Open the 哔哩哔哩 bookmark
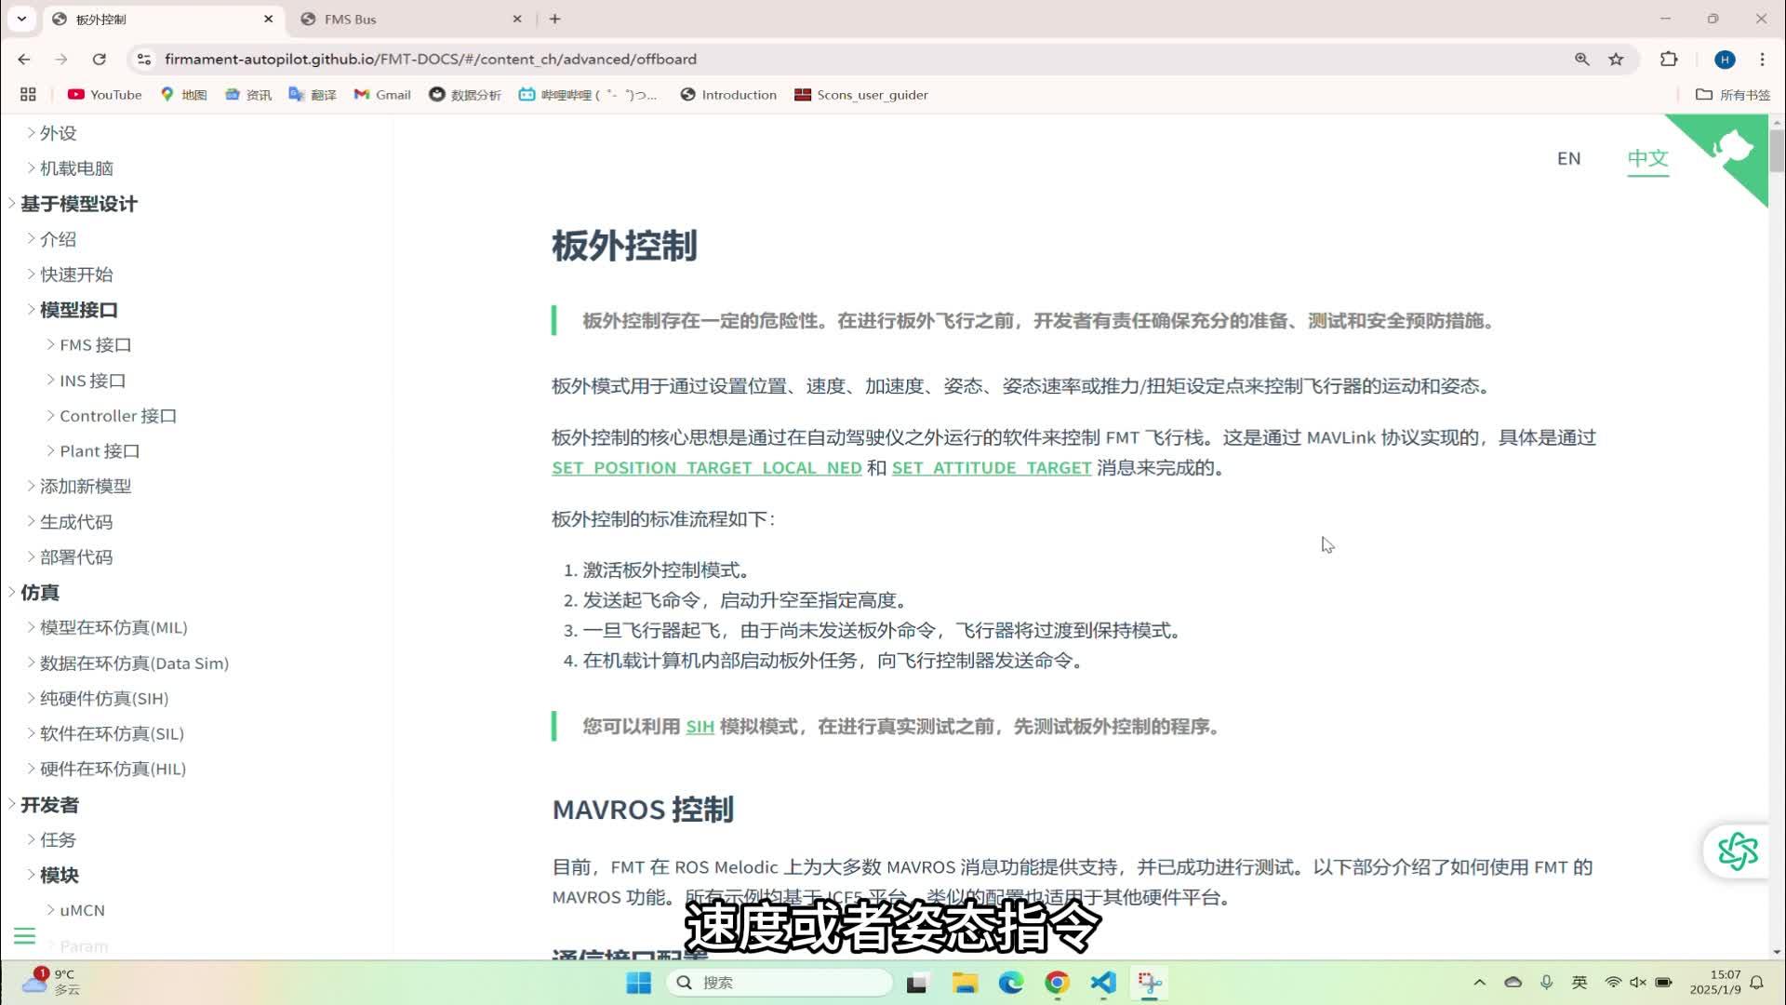The image size is (1786, 1005). (x=589, y=94)
